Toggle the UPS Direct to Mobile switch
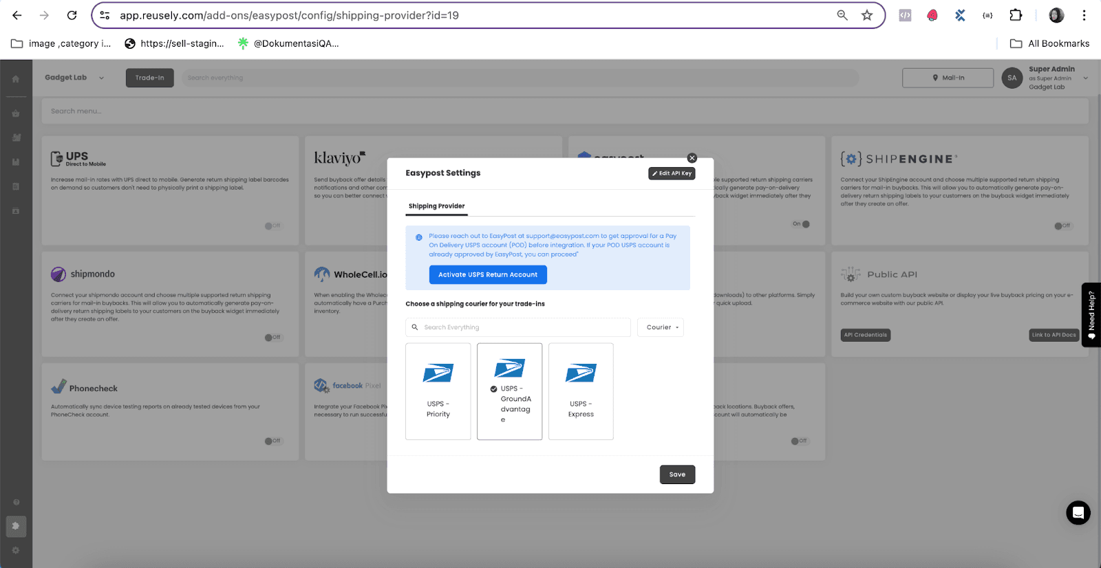 272,226
